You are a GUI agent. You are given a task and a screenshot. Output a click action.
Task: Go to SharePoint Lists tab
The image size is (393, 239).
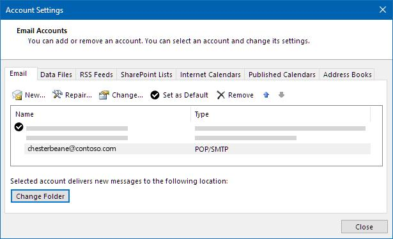tap(146, 75)
